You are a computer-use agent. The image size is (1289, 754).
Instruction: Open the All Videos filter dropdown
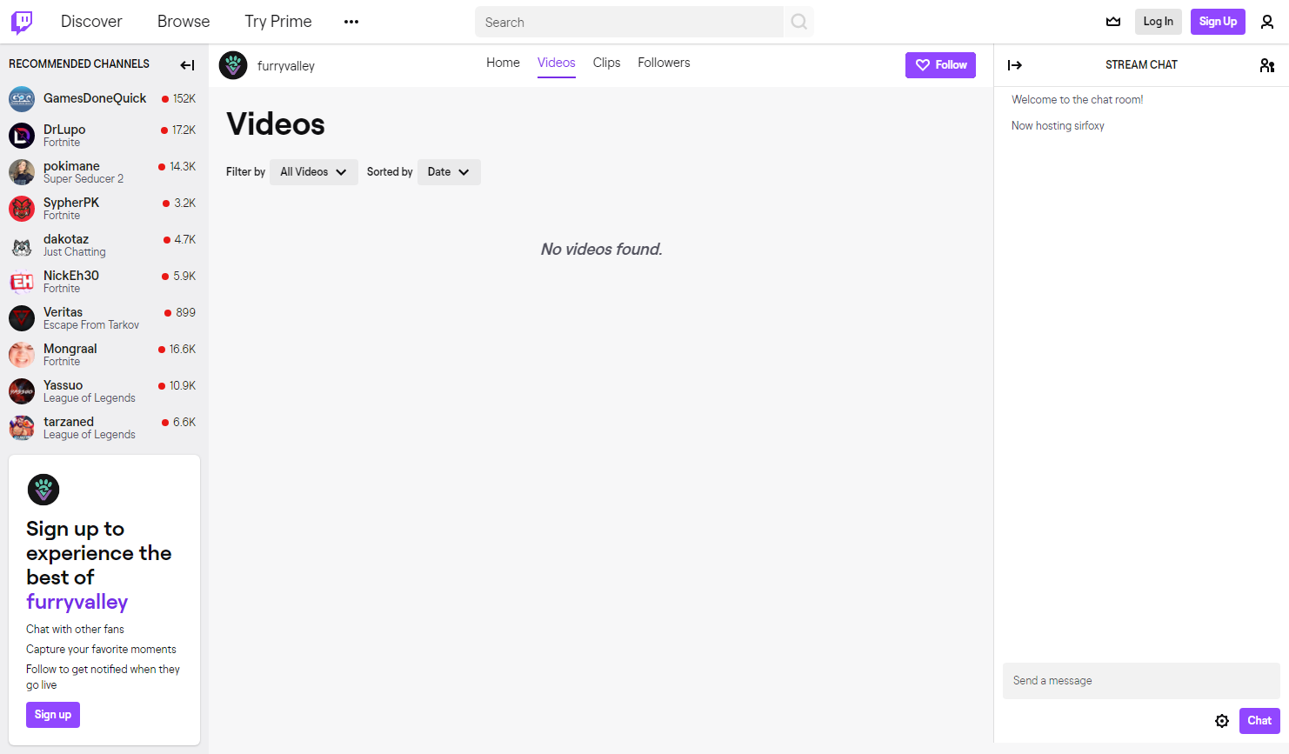pos(313,172)
